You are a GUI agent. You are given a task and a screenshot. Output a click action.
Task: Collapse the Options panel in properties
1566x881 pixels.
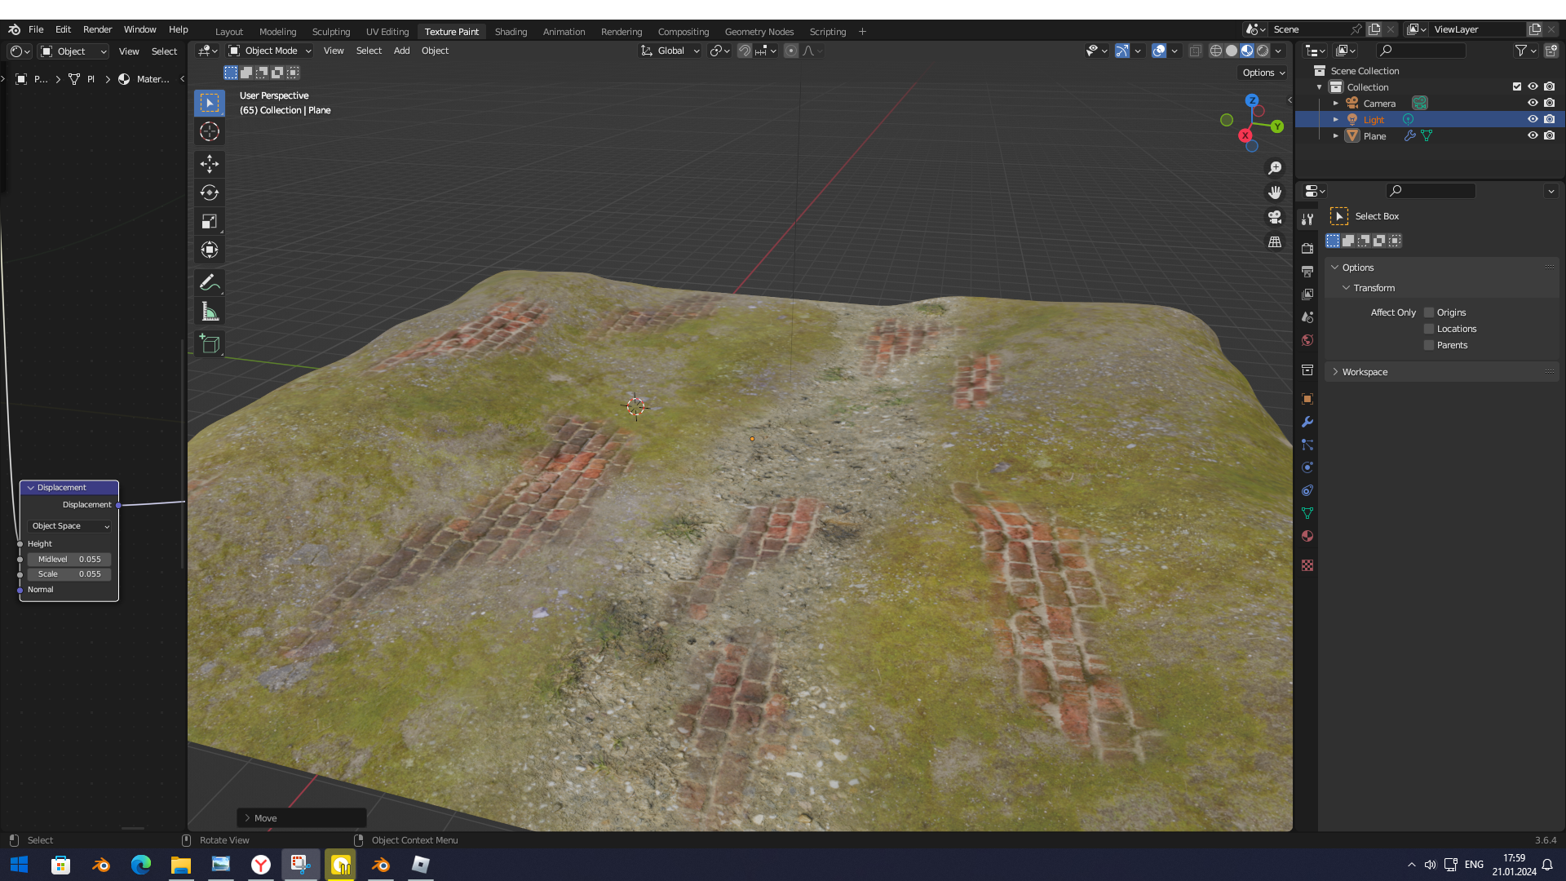coord(1335,268)
